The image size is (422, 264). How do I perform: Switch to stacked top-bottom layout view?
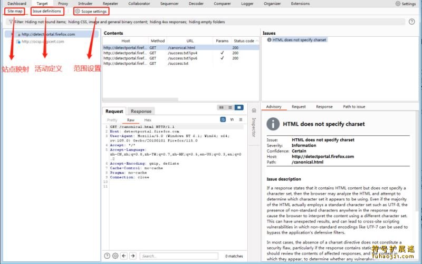tap(231, 108)
